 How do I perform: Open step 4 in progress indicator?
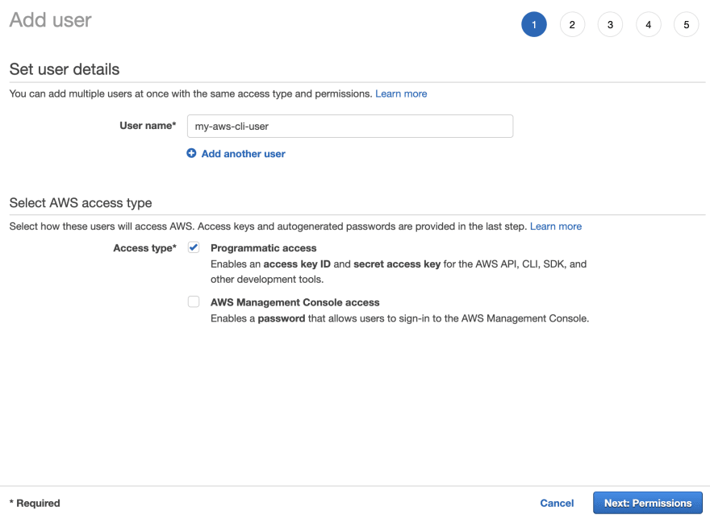(x=649, y=24)
